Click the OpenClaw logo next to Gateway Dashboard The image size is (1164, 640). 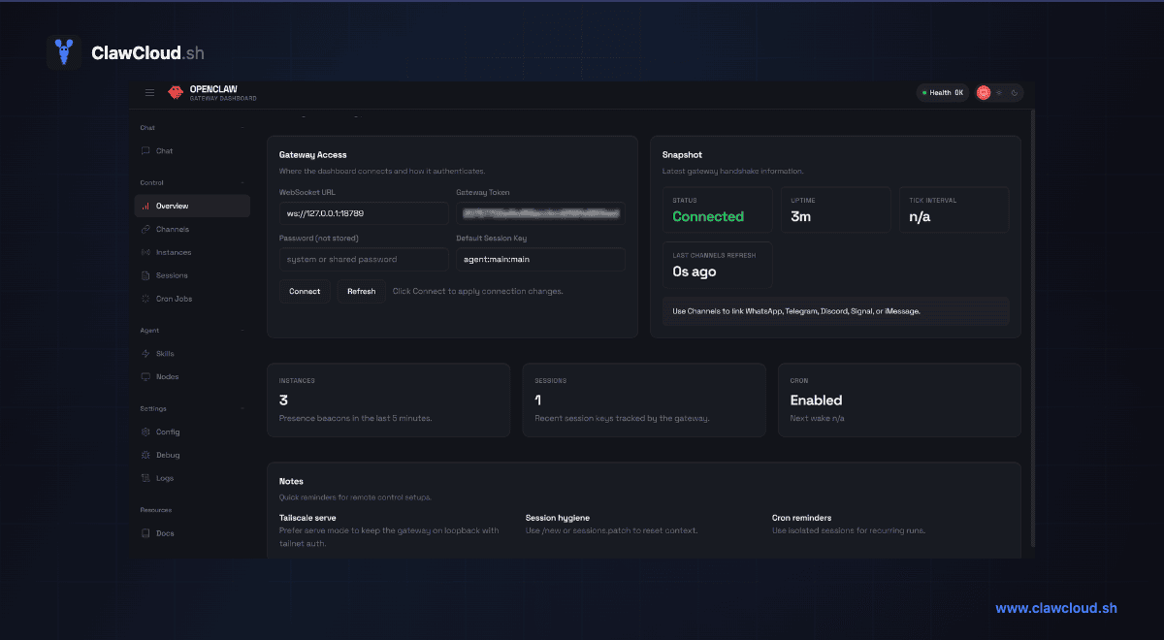(176, 92)
